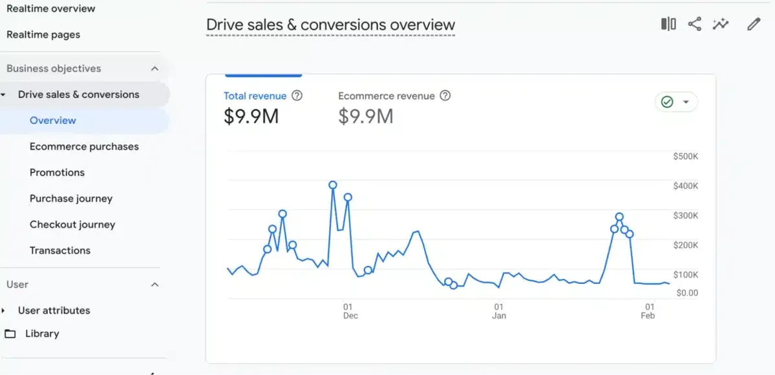Screen dimensions: 775x375
Task: Switch to the Ecommerce revenue metric
Action: click(386, 96)
